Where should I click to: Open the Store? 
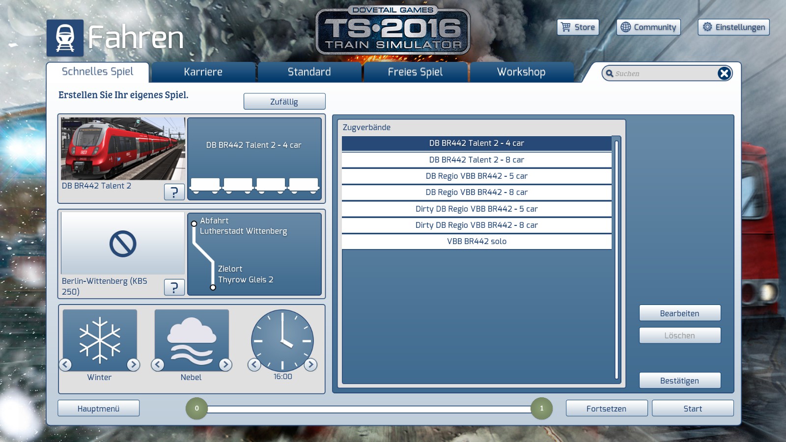coord(578,27)
